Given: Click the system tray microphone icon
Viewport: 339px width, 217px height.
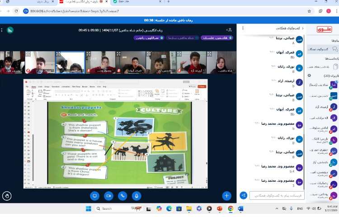Looking at the screenshot, I should (x=291, y=208).
